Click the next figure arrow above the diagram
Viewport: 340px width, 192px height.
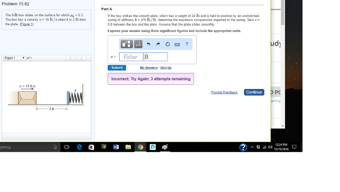[81, 57]
